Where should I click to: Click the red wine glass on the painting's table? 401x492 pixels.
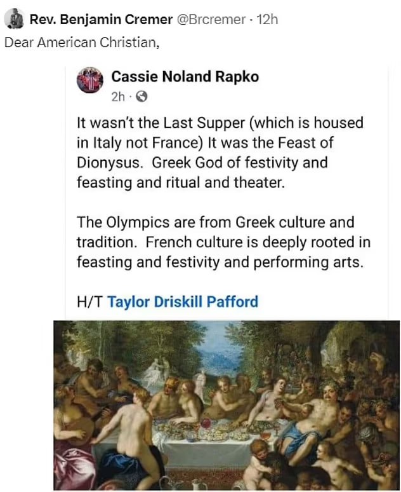point(206,424)
